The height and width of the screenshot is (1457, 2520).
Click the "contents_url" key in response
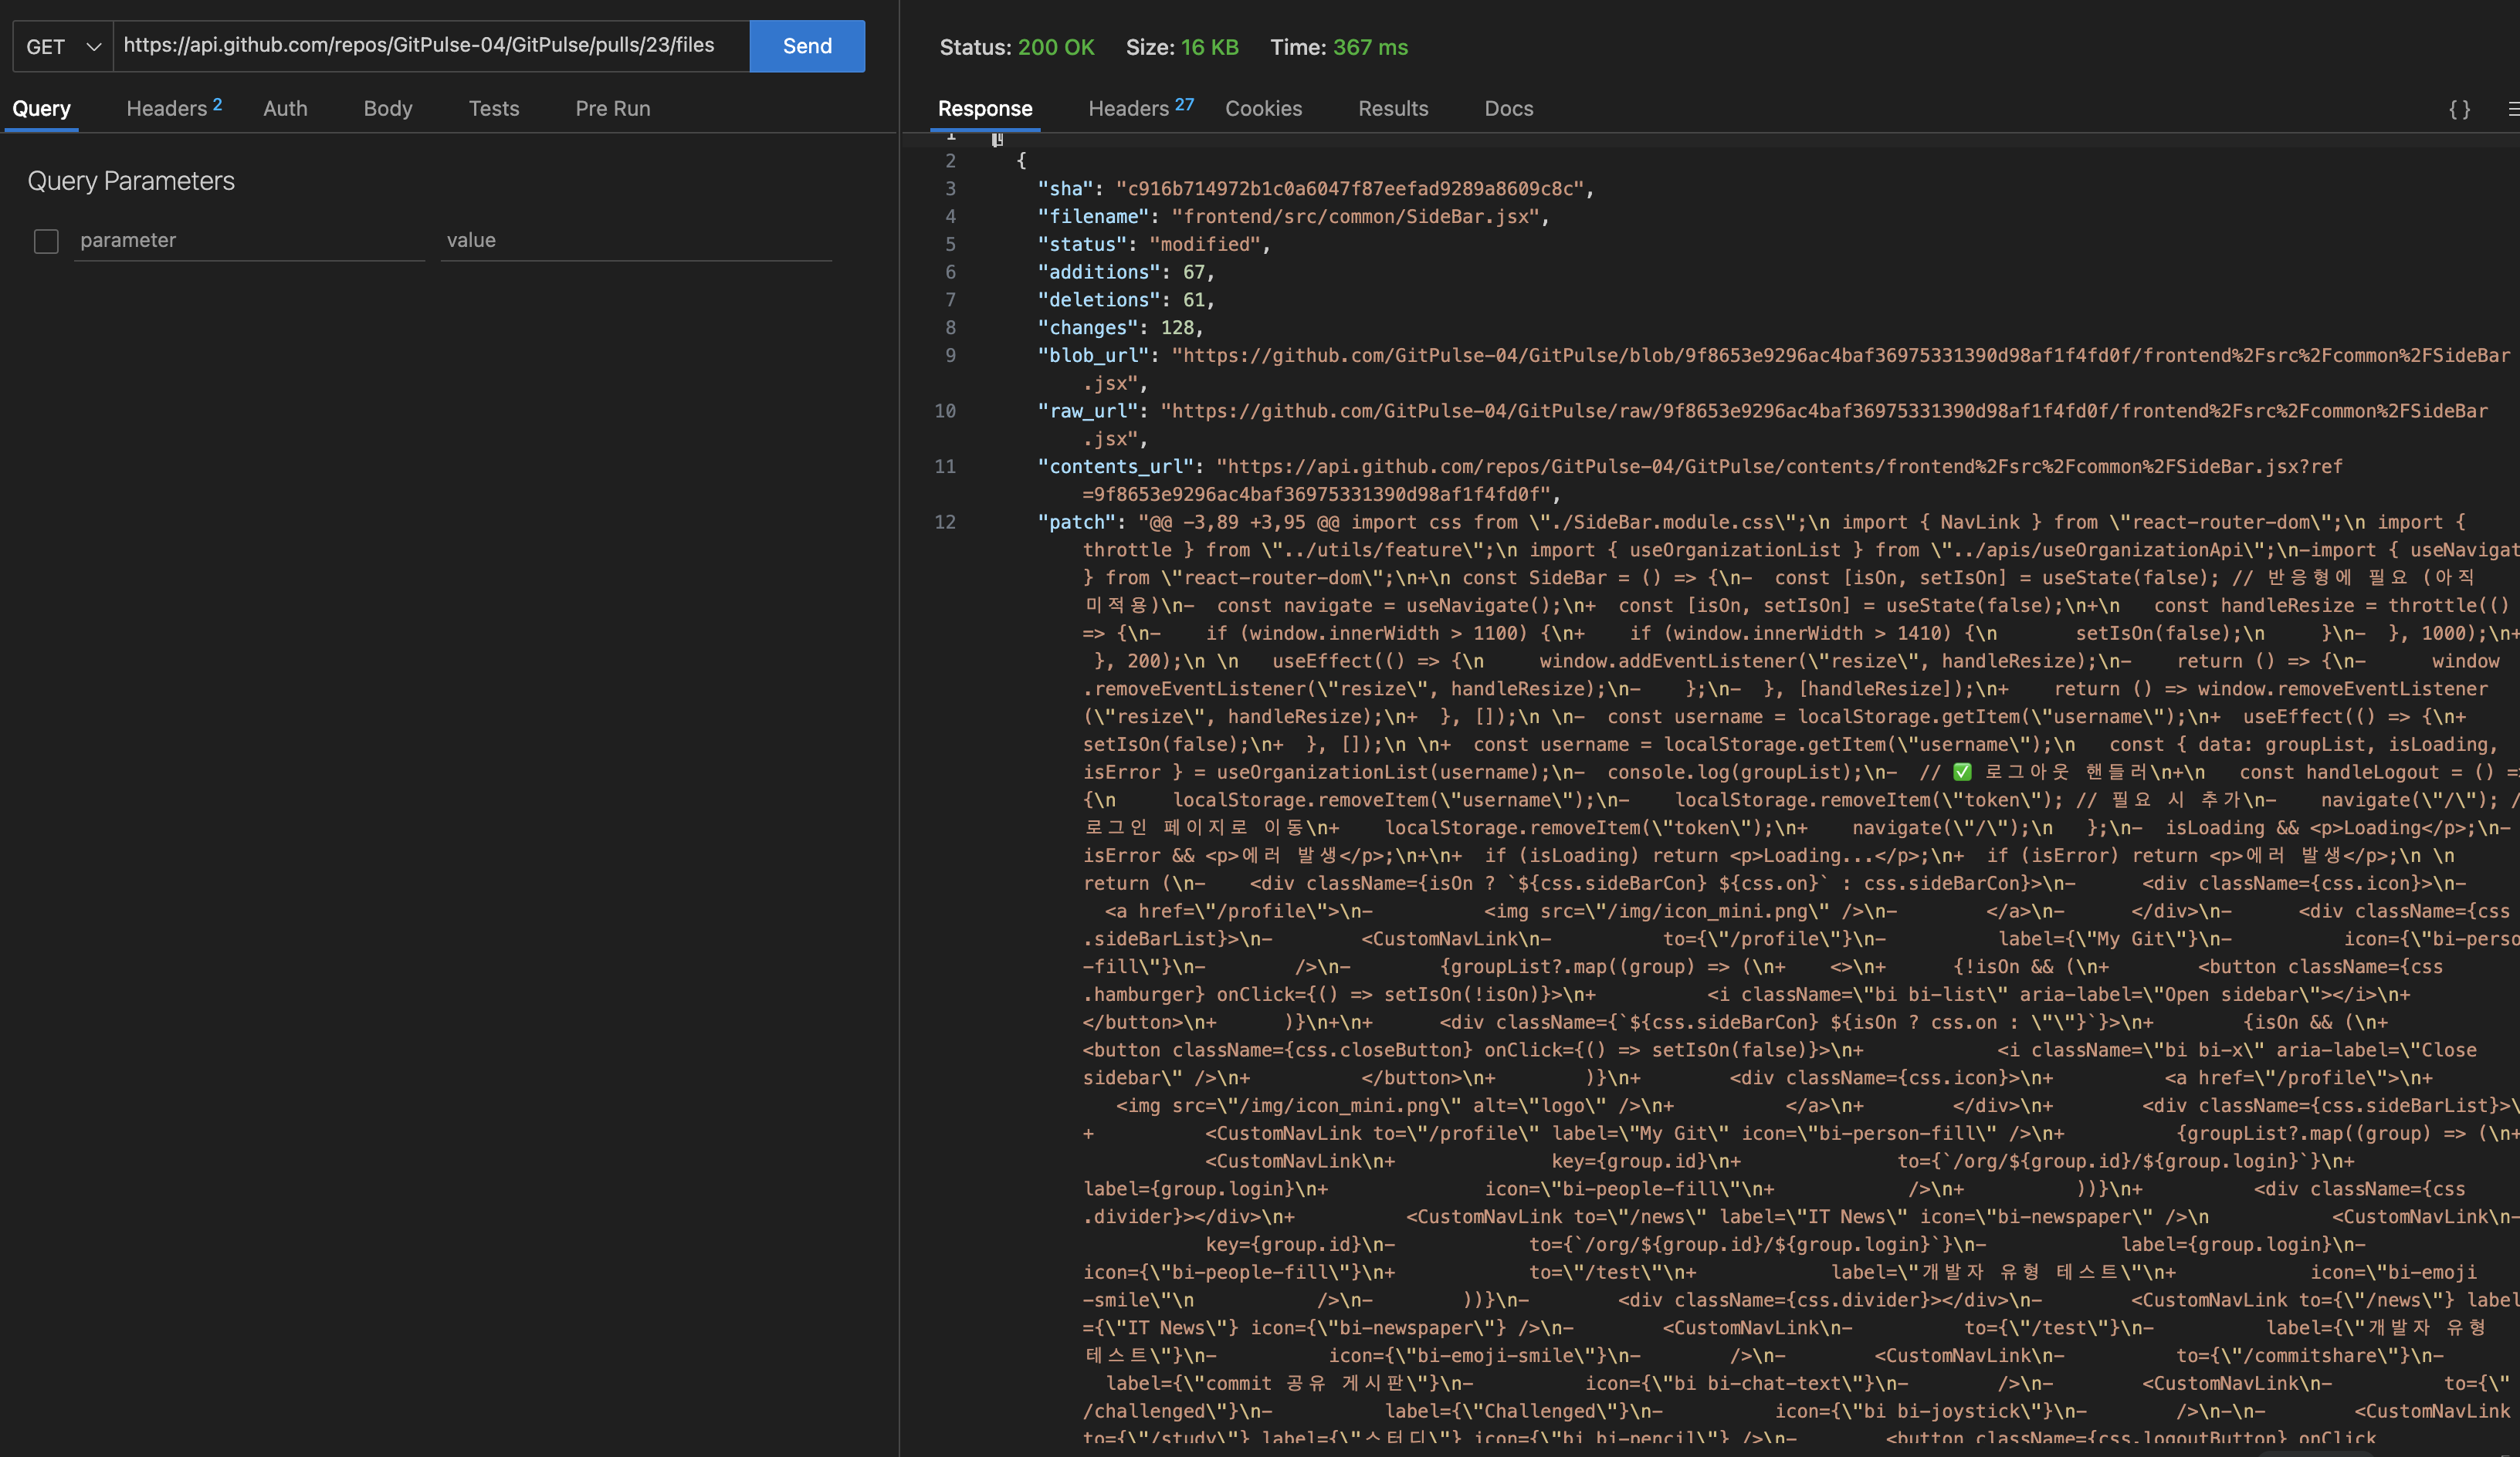click(x=1115, y=467)
